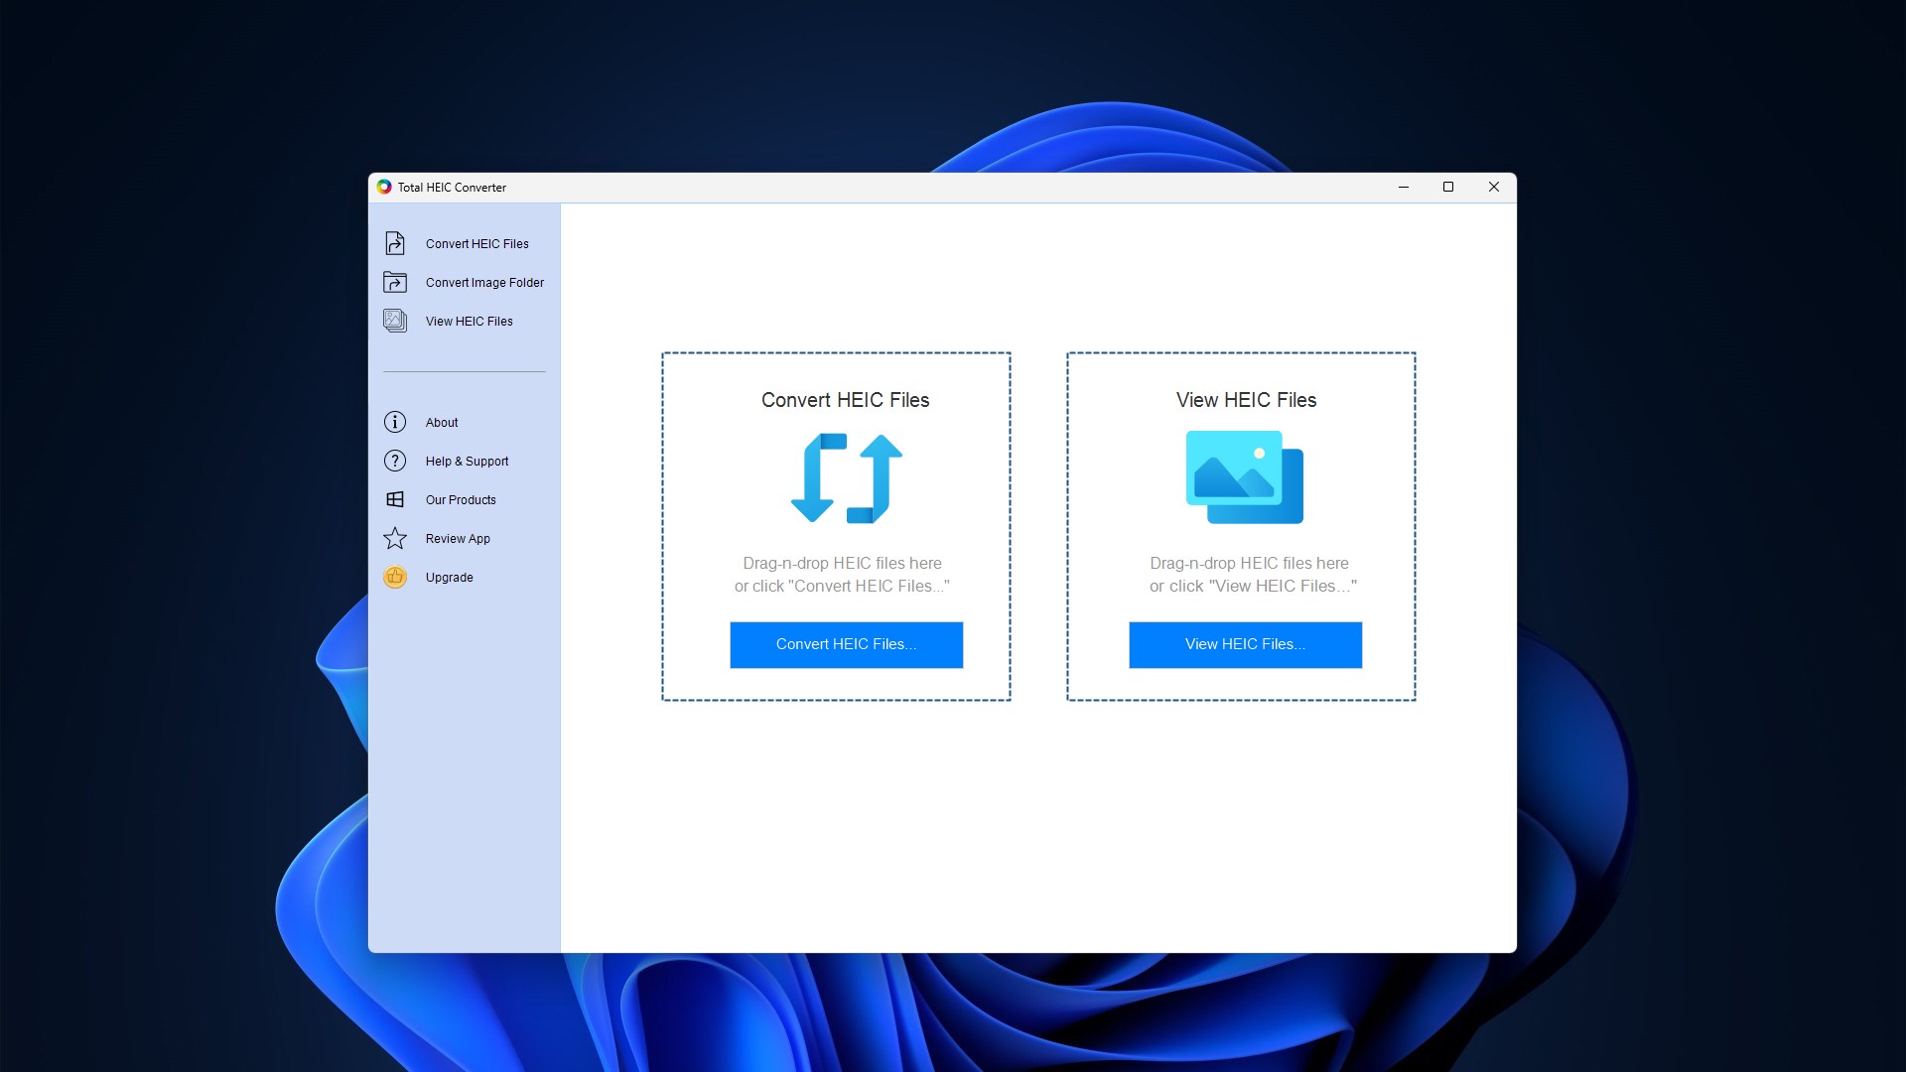Click the Review App star icon

395,538
